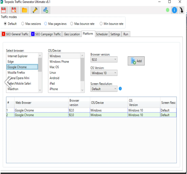Click info icon beside Screen Resolution
Viewport: 187px width, 174px height.
120,89
